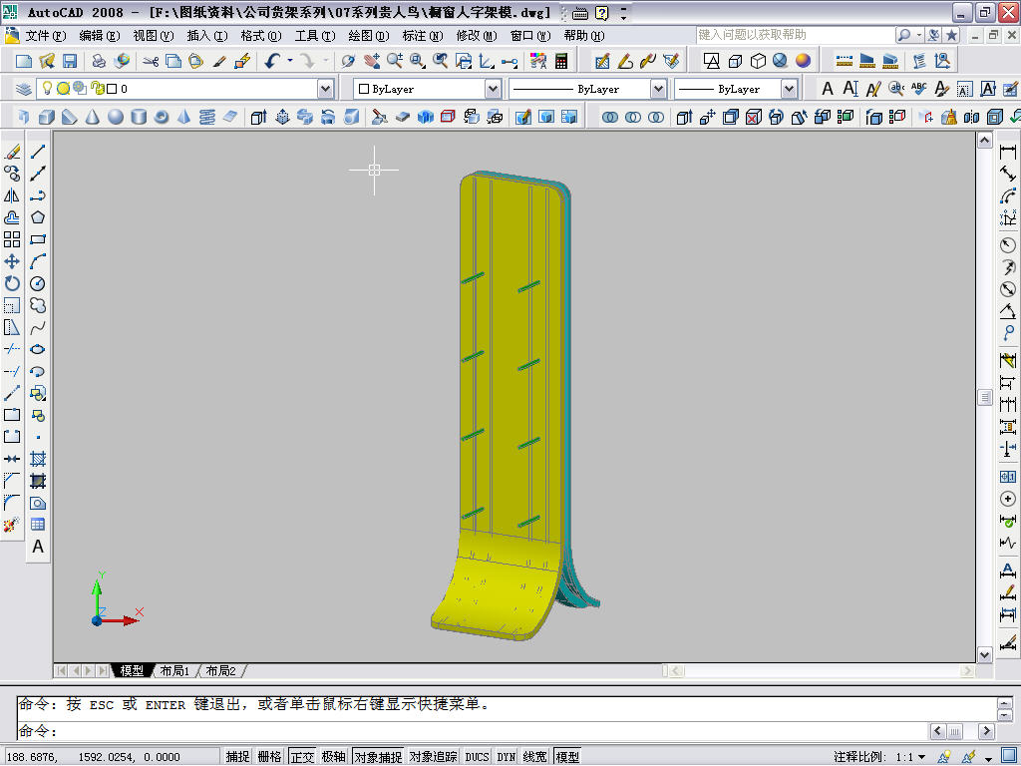Image resolution: width=1021 pixels, height=766 pixels.
Task: Expand the ByLayer linetype dropdown
Action: [x=658, y=89]
